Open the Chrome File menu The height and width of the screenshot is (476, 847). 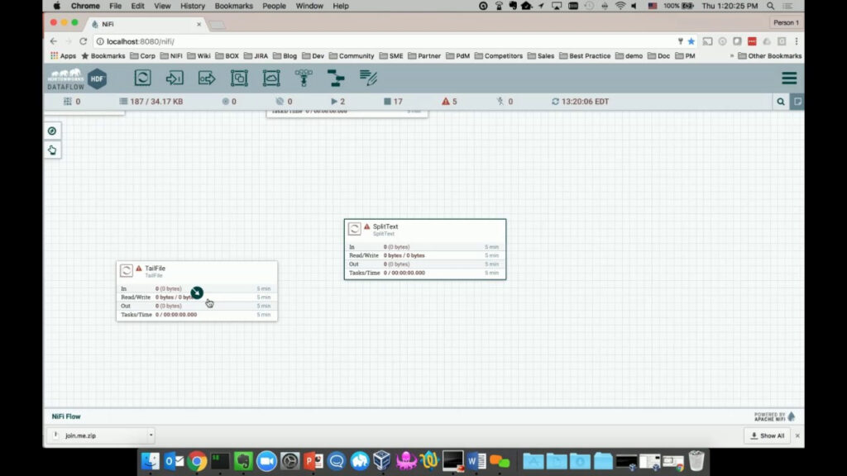(115, 6)
